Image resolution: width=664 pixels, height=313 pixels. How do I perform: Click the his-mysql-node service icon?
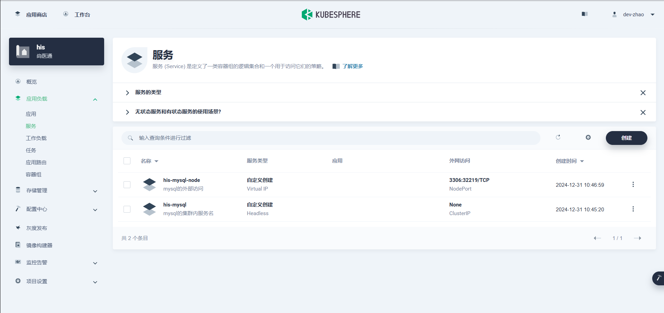tap(149, 185)
